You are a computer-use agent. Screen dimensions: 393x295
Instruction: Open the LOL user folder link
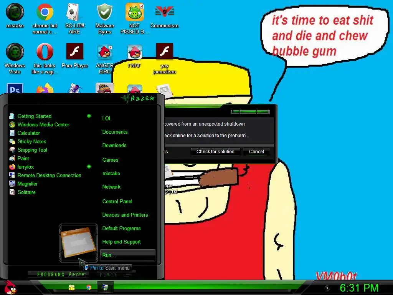pos(107,118)
